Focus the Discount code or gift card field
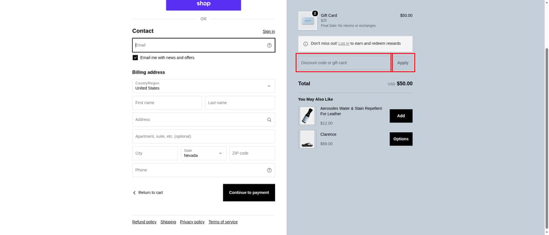Screen dimensions: 549x235 coord(344,63)
